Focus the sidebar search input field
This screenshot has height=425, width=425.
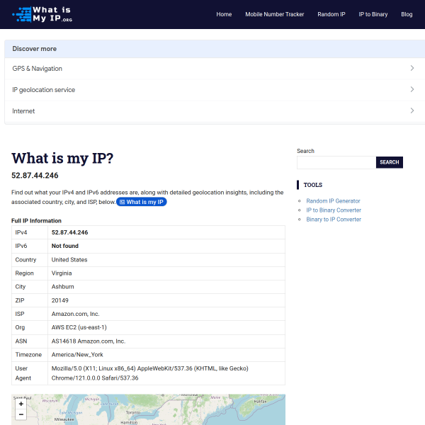tap(336, 162)
